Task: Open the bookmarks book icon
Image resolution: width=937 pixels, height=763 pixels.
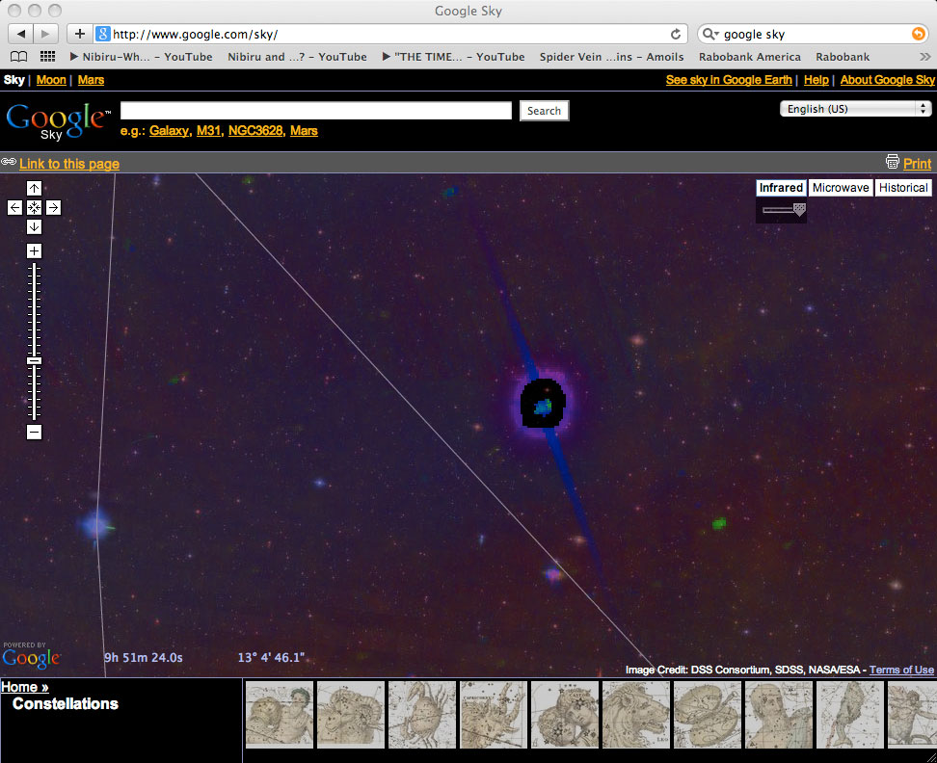Action: 19,57
